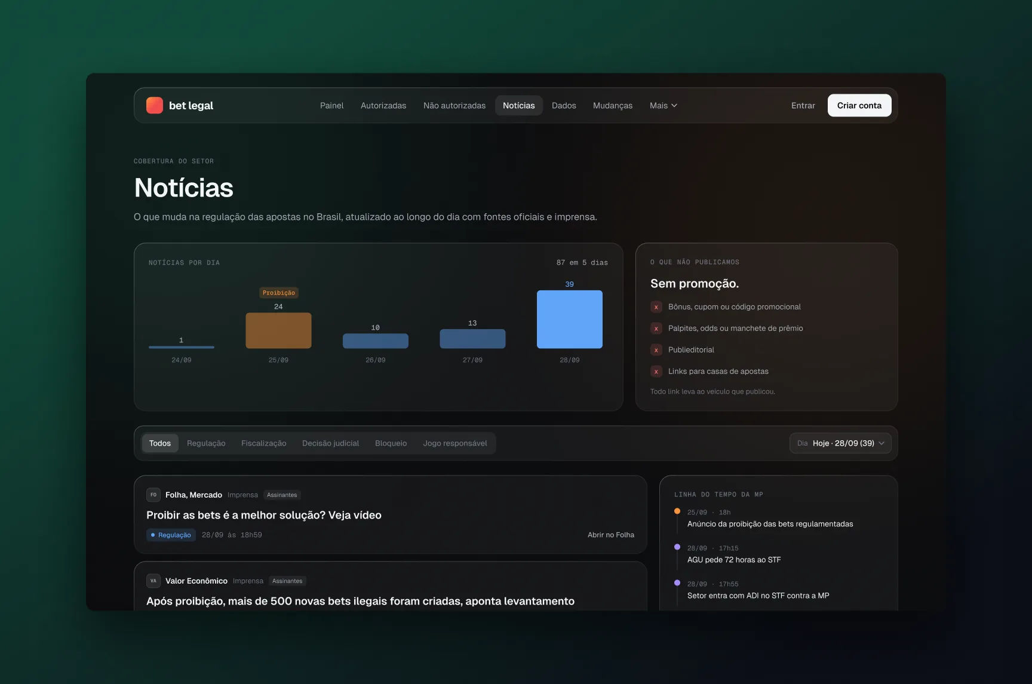Click Assinantes badge next to Valor Econômico

287,581
